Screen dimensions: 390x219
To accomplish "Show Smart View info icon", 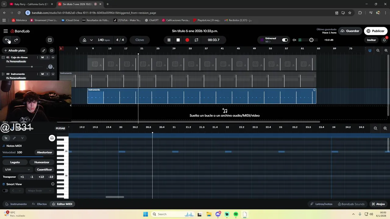I will 53,184.
